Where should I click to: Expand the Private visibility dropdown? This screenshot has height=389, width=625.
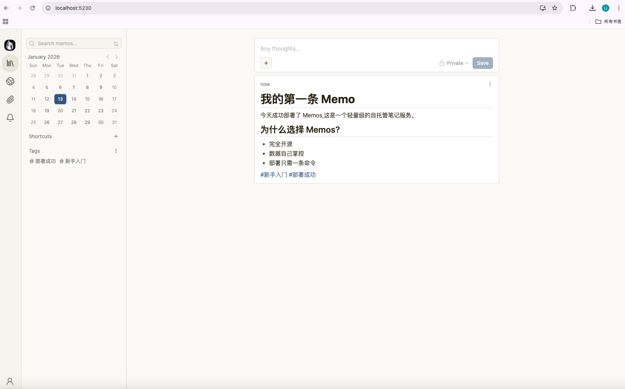(454, 63)
